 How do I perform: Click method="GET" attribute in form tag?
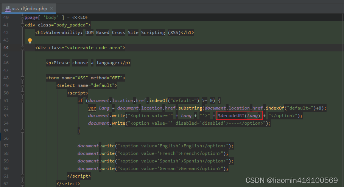click(x=107, y=78)
